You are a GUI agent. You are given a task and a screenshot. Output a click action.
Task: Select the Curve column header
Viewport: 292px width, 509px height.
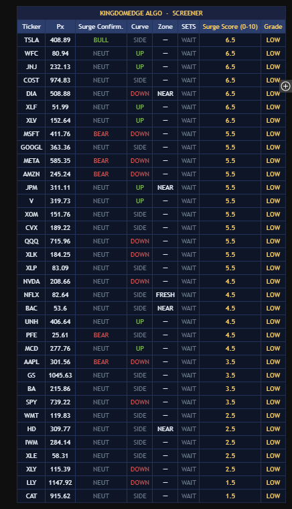[140, 27]
